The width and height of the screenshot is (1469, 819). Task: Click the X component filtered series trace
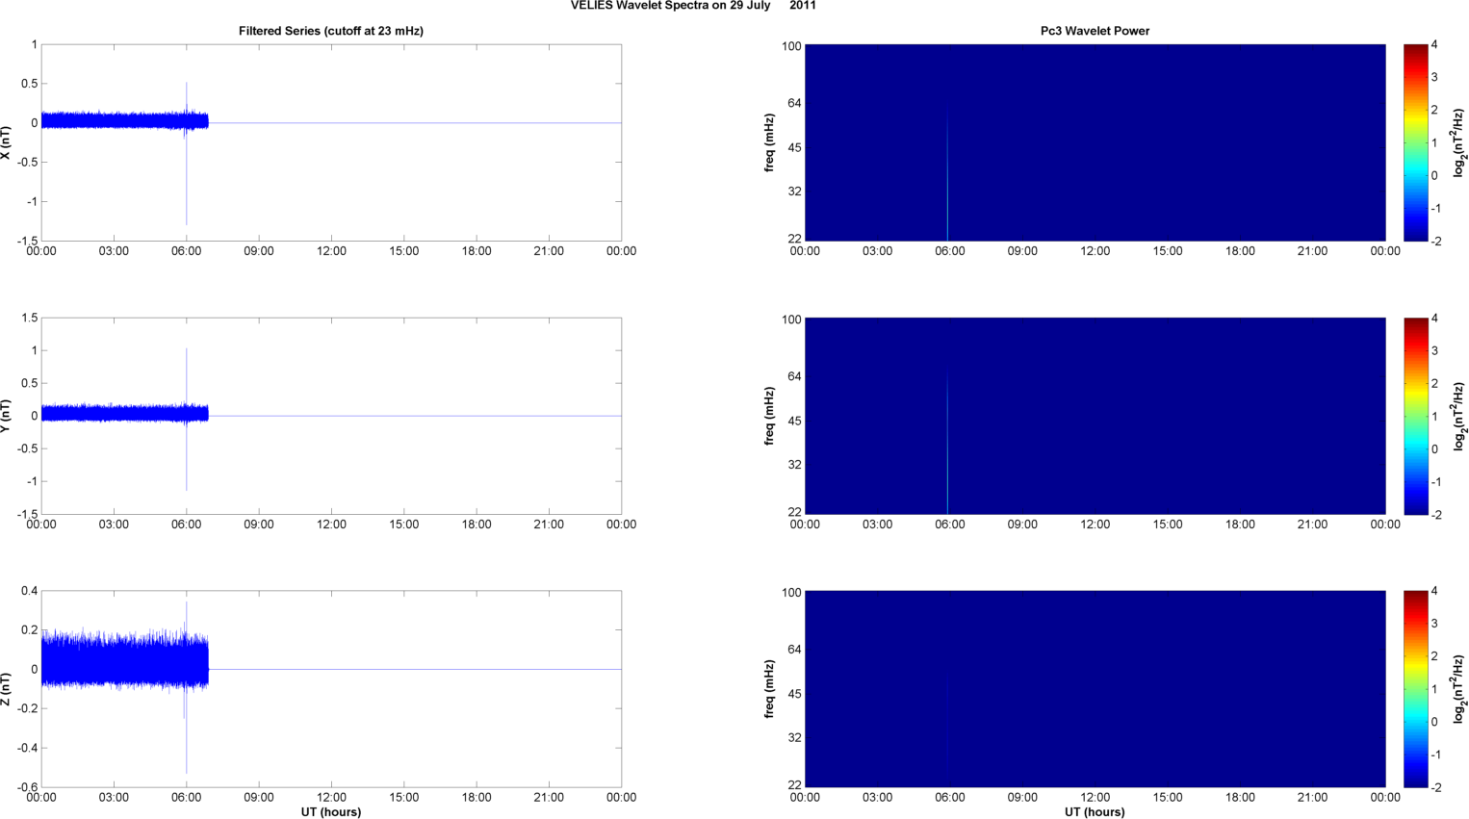coord(124,121)
